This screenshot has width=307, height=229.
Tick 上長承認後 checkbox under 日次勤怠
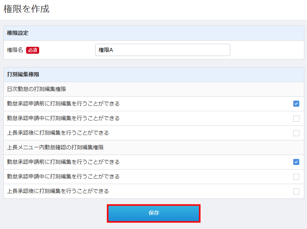point(296,133)
